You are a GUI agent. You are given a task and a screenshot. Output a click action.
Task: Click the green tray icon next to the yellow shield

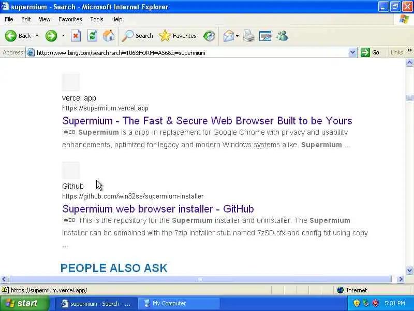(x=366, y=303)
